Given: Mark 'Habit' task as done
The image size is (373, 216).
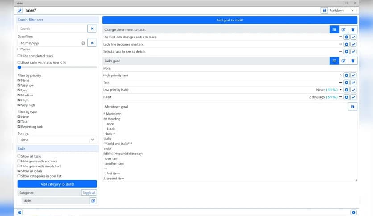Looking at the screenshot, I should 353,97.
